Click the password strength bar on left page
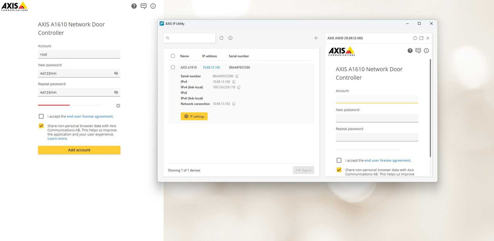Screen dimensions: 494x241 coord(70,105)
